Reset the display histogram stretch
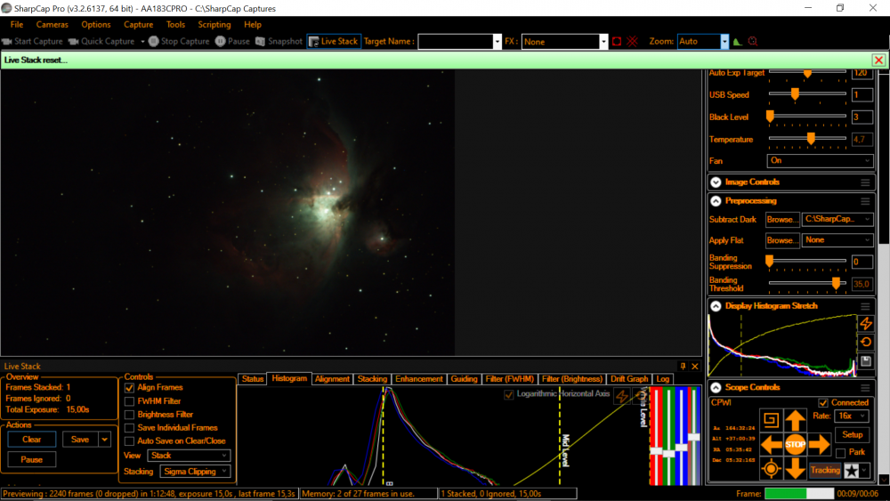 point(865,342)
